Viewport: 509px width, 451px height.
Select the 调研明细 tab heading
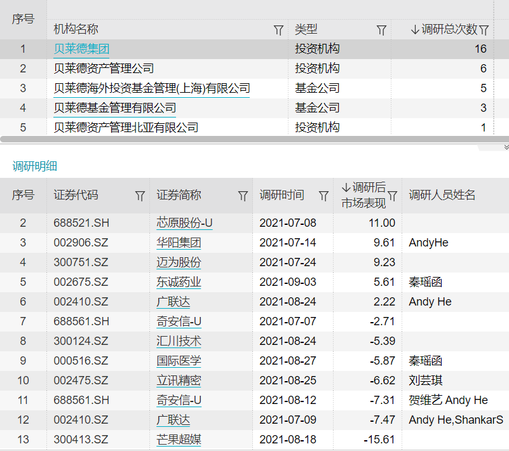coord(35,166)
